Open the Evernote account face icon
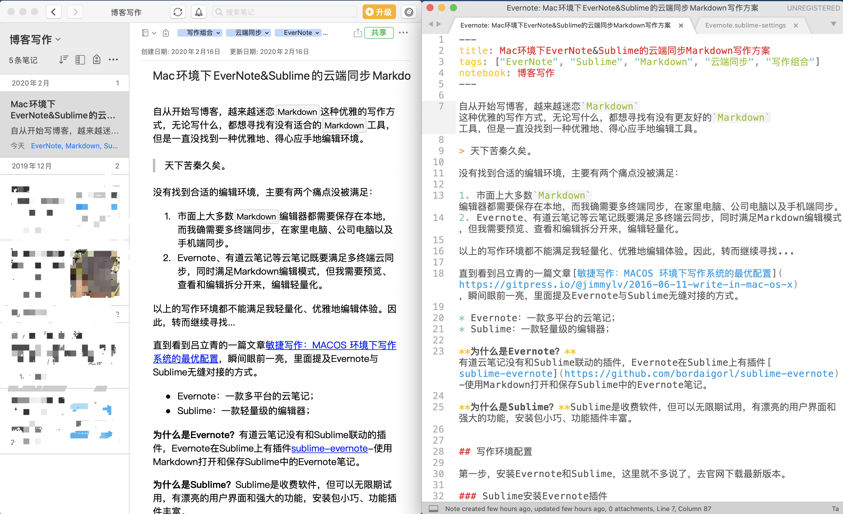Screen dimensions: 843x514 (409, 12)
